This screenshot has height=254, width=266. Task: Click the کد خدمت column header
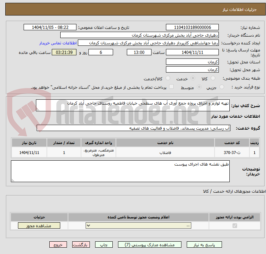click(x=232, y=143)
